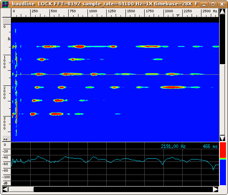
Task: Click the hatched box atop time axis
Action: [7, 21]
